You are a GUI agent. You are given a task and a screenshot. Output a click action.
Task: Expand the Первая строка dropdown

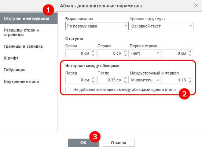pyautogui.click(x=145, y=53)
